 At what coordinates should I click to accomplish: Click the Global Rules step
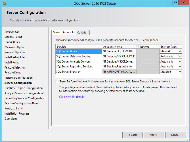12,42
